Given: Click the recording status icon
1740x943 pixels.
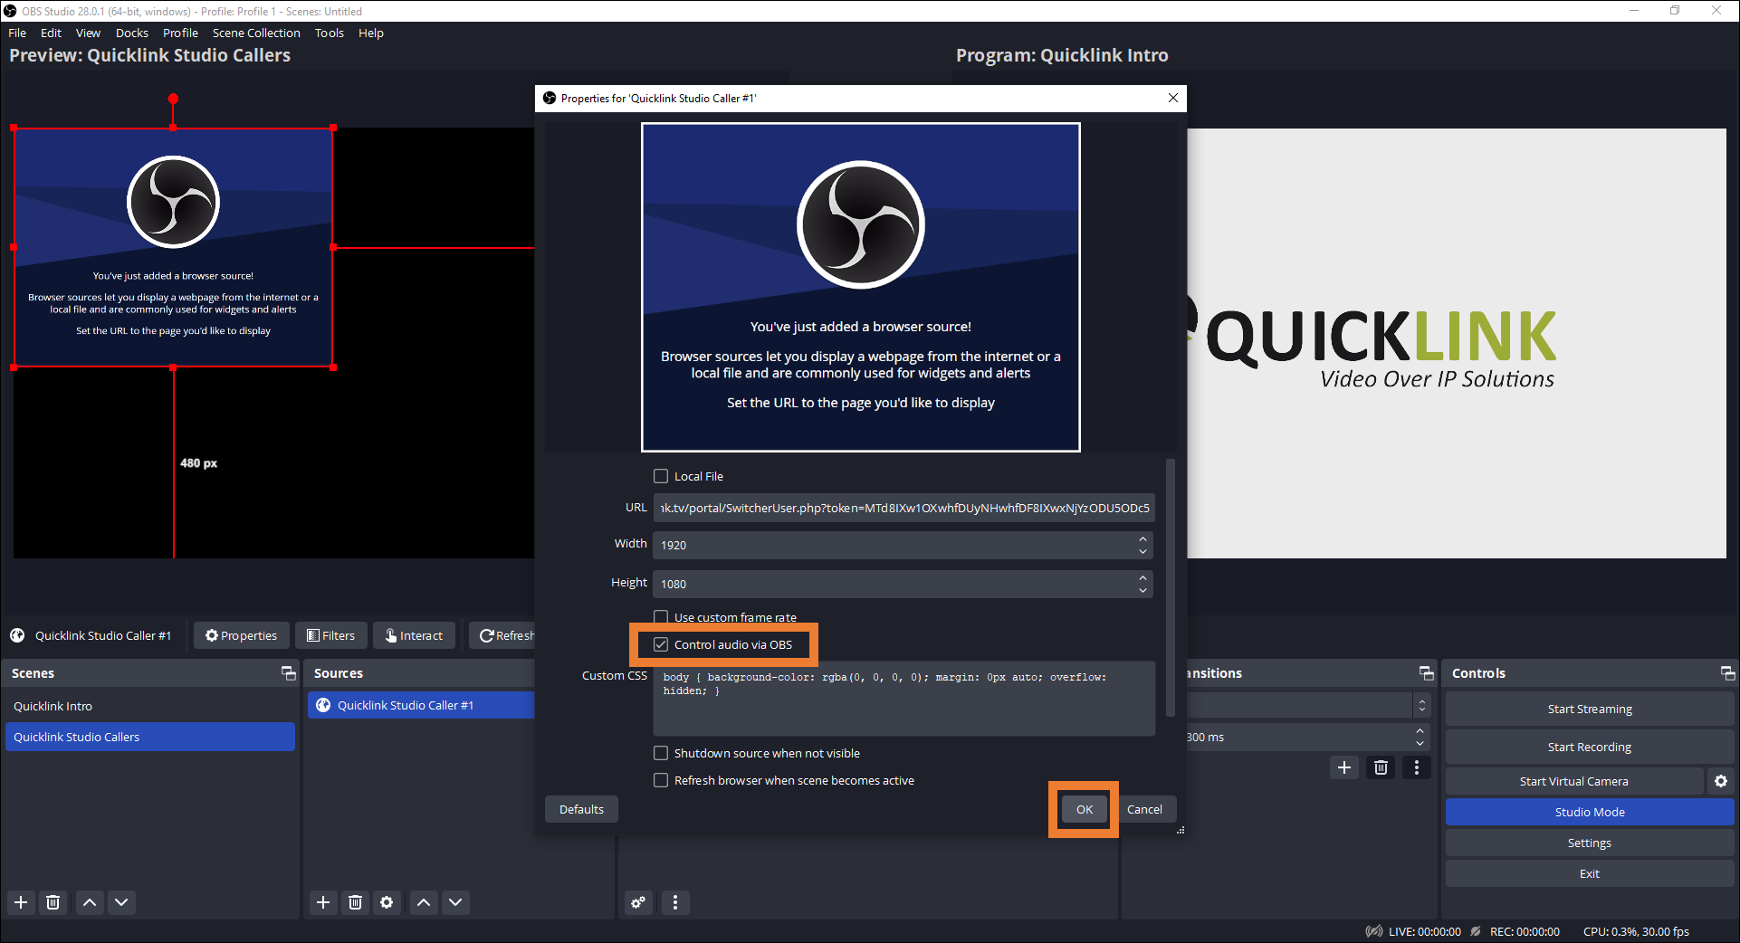Looking at the screenshot, I should point(1476,931).
